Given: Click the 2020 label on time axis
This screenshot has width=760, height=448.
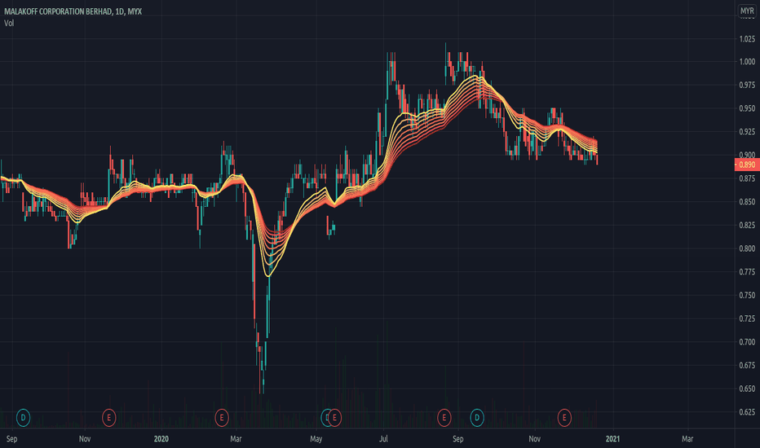Looking at the screenshot, I should (x=161, y=439).
